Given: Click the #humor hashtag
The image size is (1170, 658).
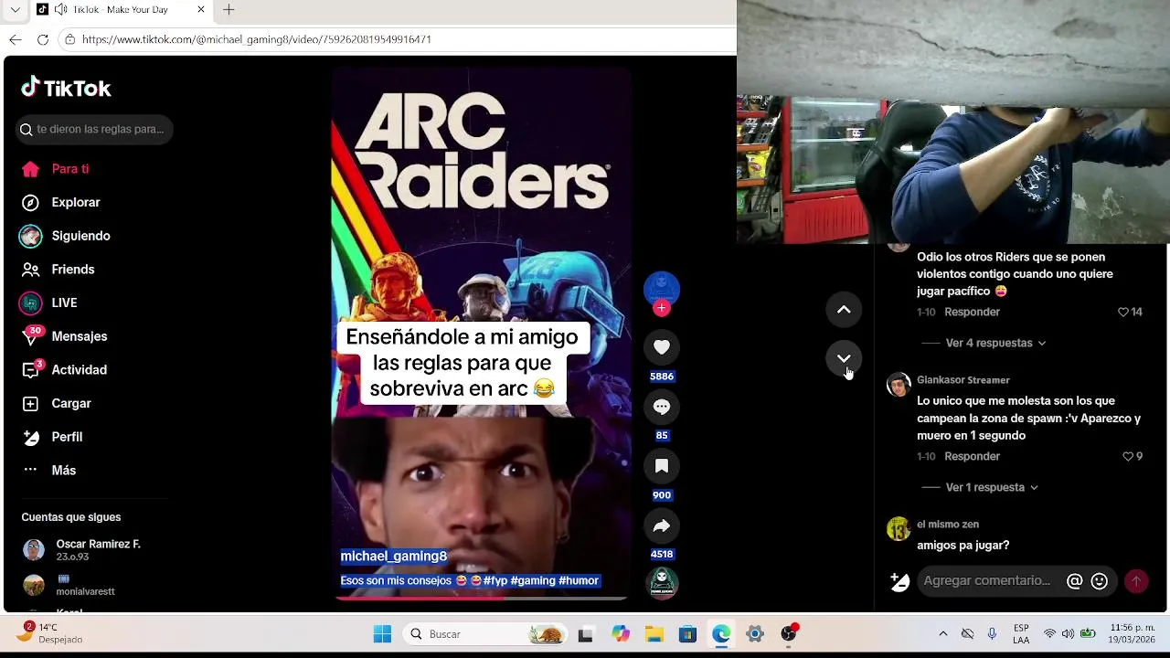Looking at the screenshot, I should pyautogui.click(x=579, y=581).
